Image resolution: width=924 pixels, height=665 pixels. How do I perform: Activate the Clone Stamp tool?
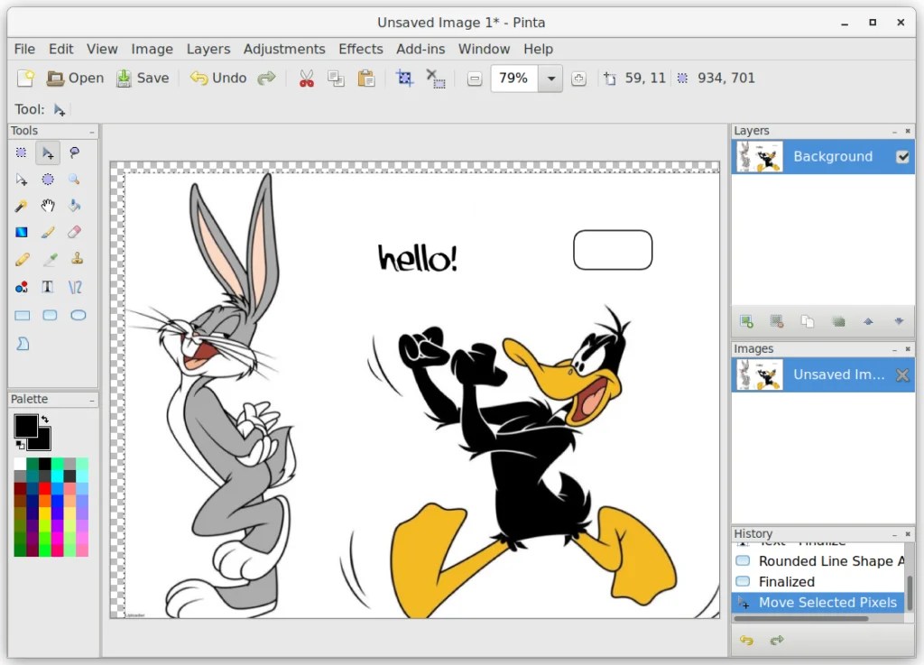pos(75,260)
